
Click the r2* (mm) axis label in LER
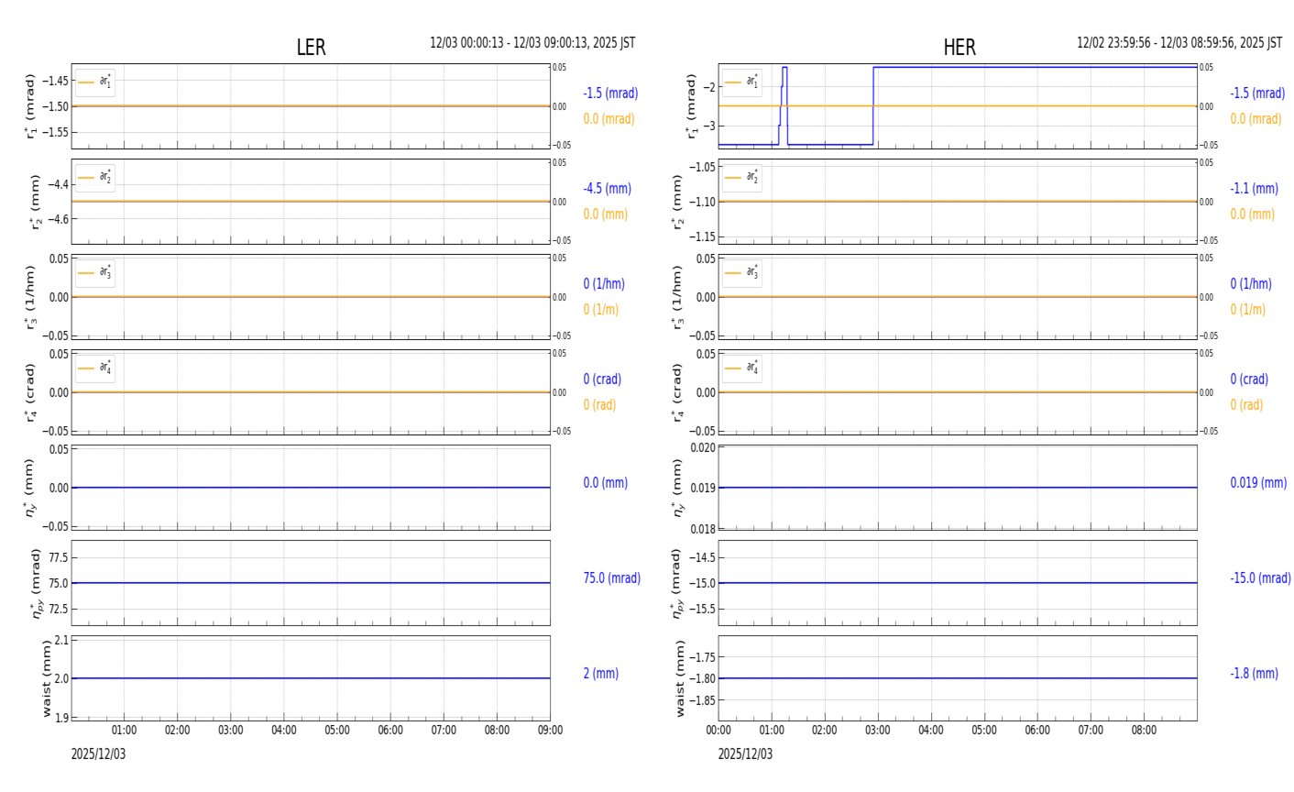click(x=36, y=202)
